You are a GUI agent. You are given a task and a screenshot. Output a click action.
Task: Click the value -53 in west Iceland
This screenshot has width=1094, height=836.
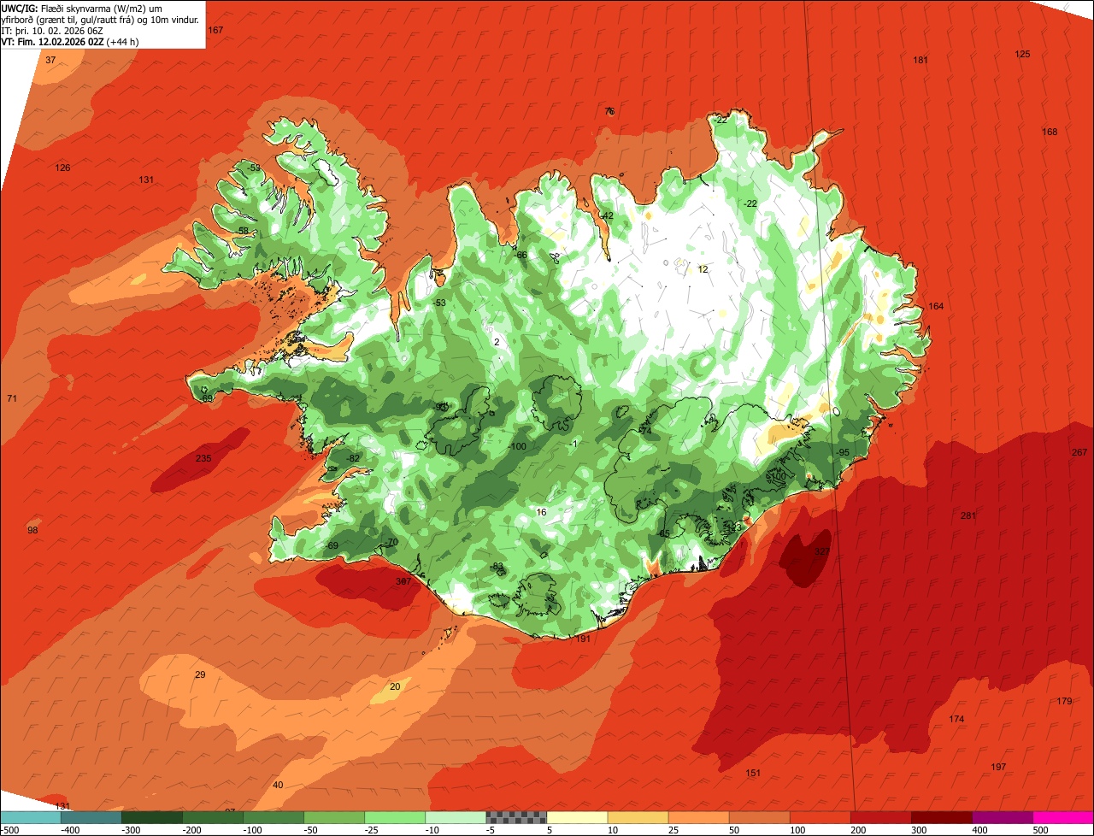click(439, 303)
